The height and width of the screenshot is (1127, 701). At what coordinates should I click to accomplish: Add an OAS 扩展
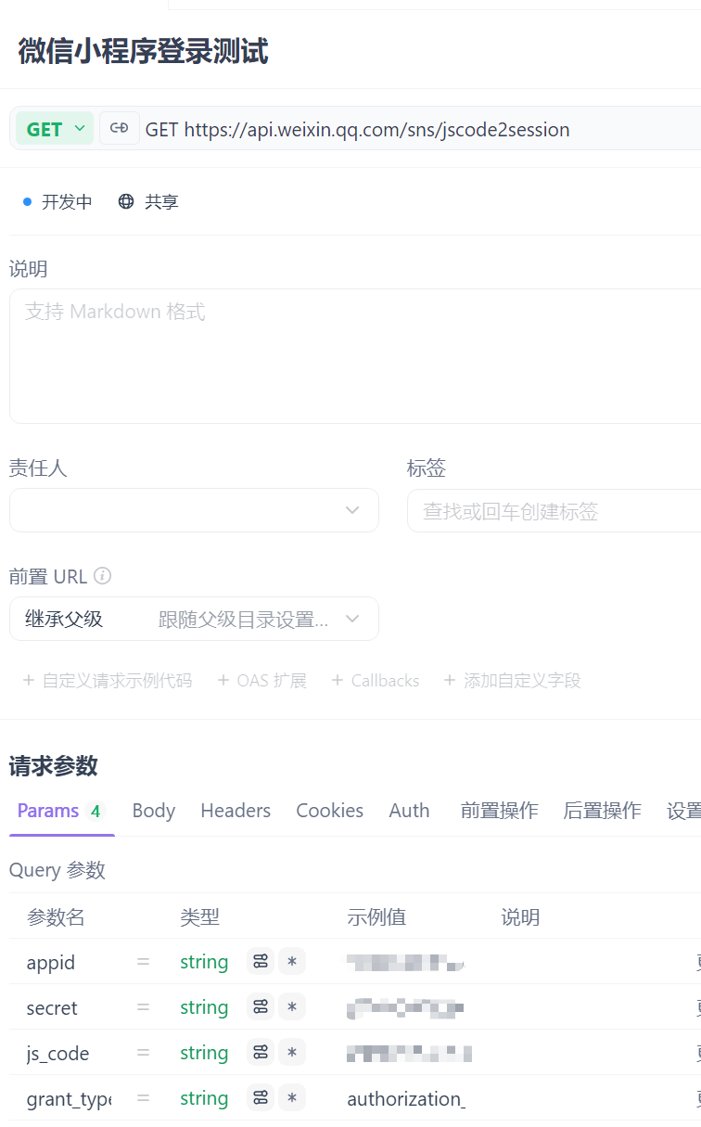[261, 681]
